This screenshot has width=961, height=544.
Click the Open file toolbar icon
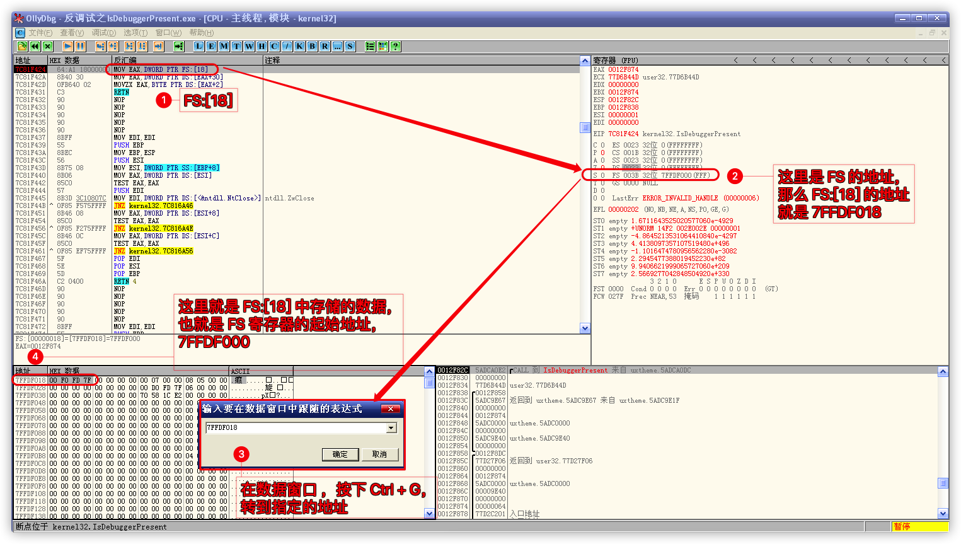(x=22, y=46)
